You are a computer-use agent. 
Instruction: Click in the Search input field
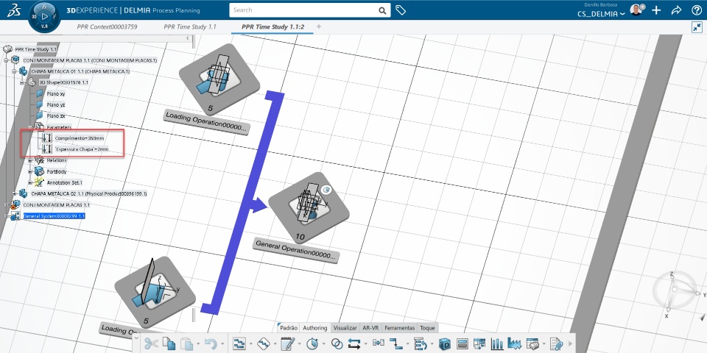[304, 10]
